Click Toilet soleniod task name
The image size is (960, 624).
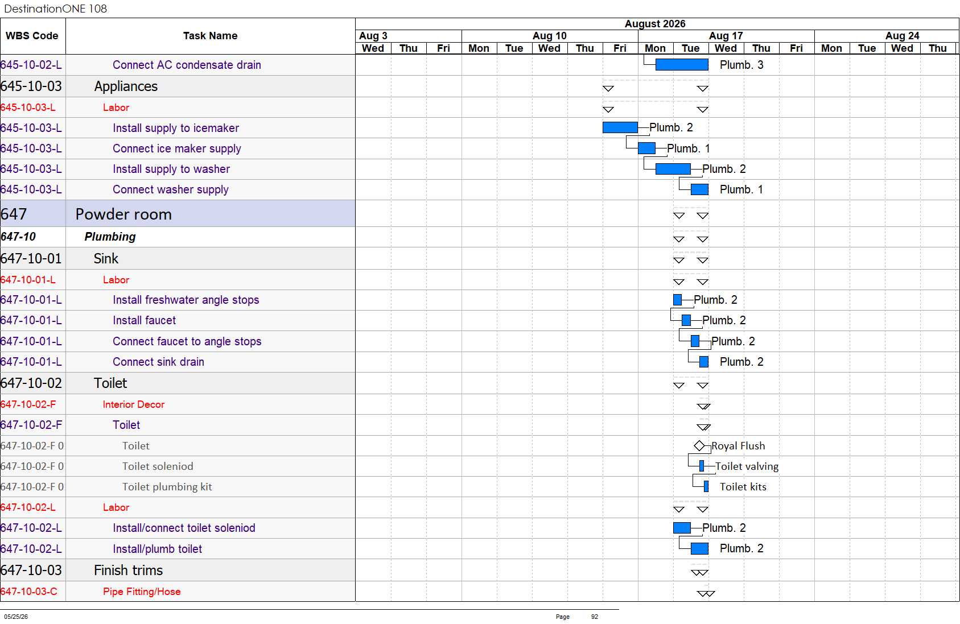(158, 466)
